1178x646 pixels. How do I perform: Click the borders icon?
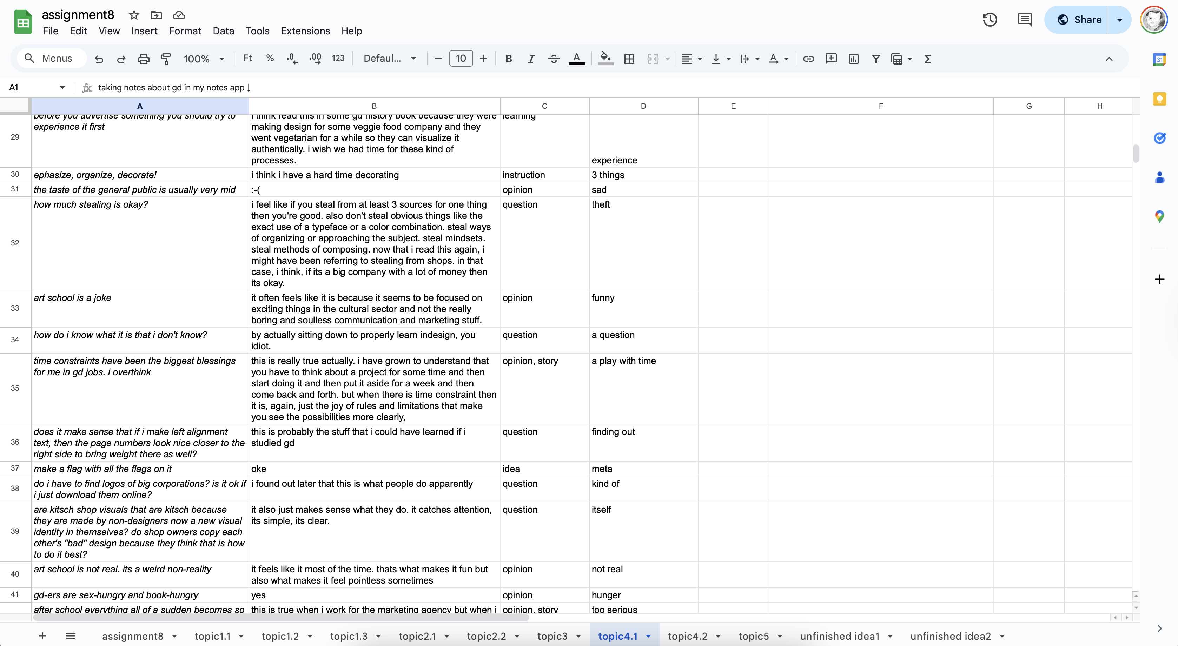pos(629,59)
